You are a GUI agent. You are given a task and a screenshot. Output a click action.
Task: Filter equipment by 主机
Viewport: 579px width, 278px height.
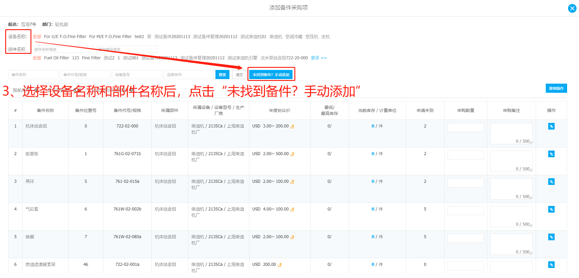[x=325, y=36]
